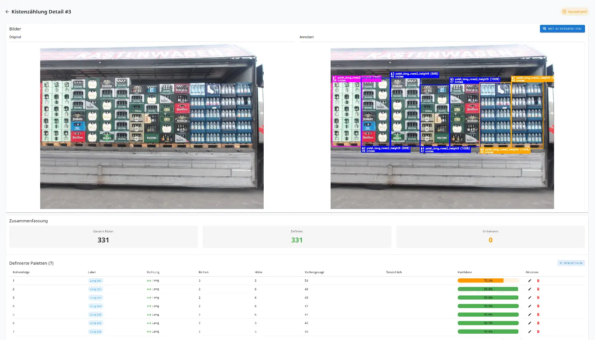The image size is (595, 340).
Task: Click the confidence bar showing 75.0%
Action: coord(488,281)
